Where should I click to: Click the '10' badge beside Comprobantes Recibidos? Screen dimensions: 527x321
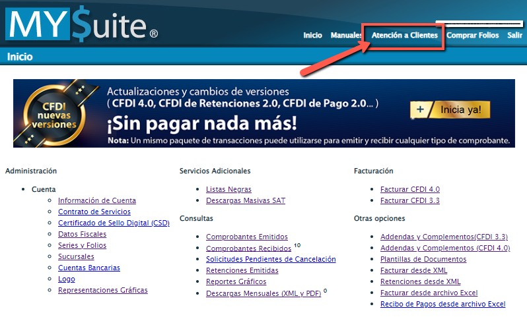(297, 245)
